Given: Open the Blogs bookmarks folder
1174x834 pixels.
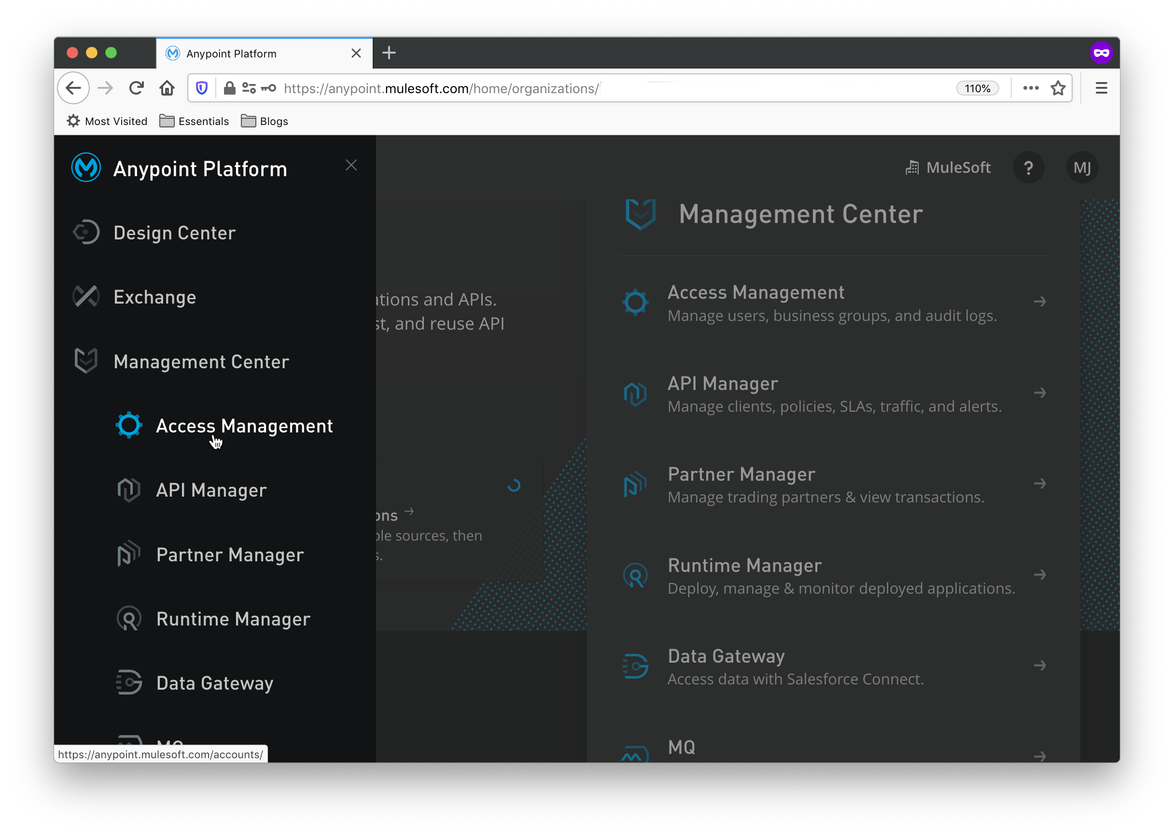Looking at the screenshot, I should coord(265,121).
